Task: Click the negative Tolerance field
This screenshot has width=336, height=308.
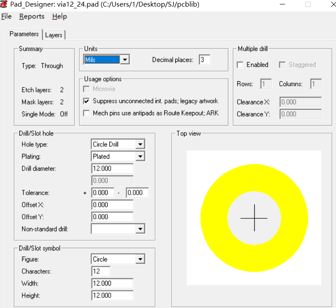Action: pyautogui.click(x=137, y=192)
